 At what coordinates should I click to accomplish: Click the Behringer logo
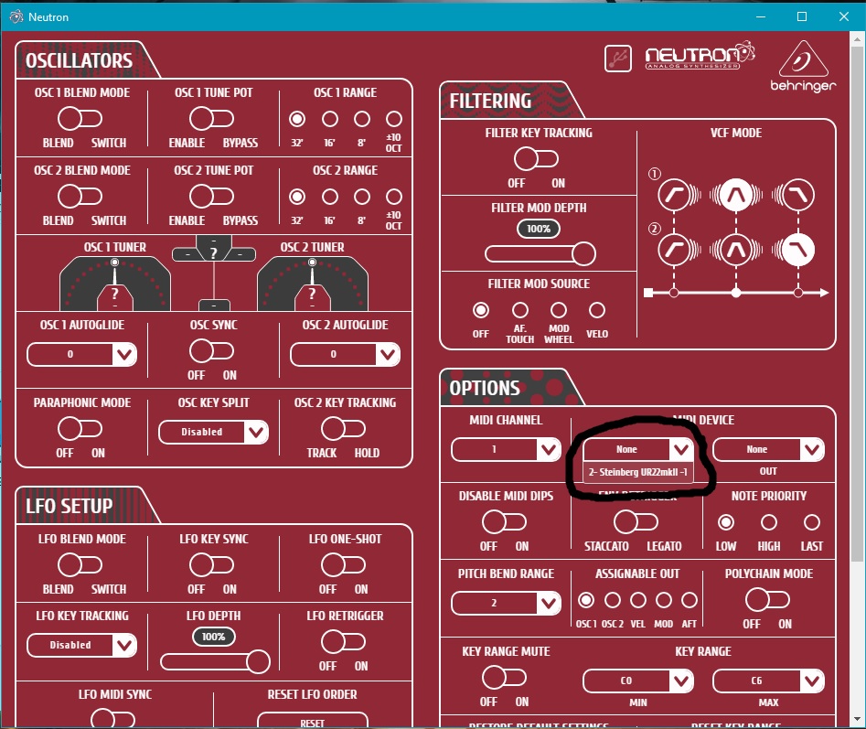[x=803, y=66]
